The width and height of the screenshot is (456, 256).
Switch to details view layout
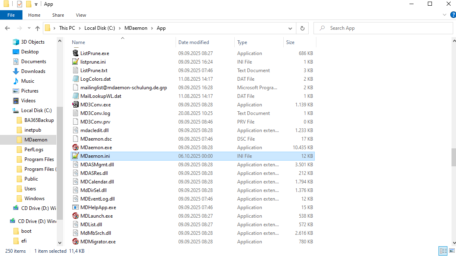[443, 251]
